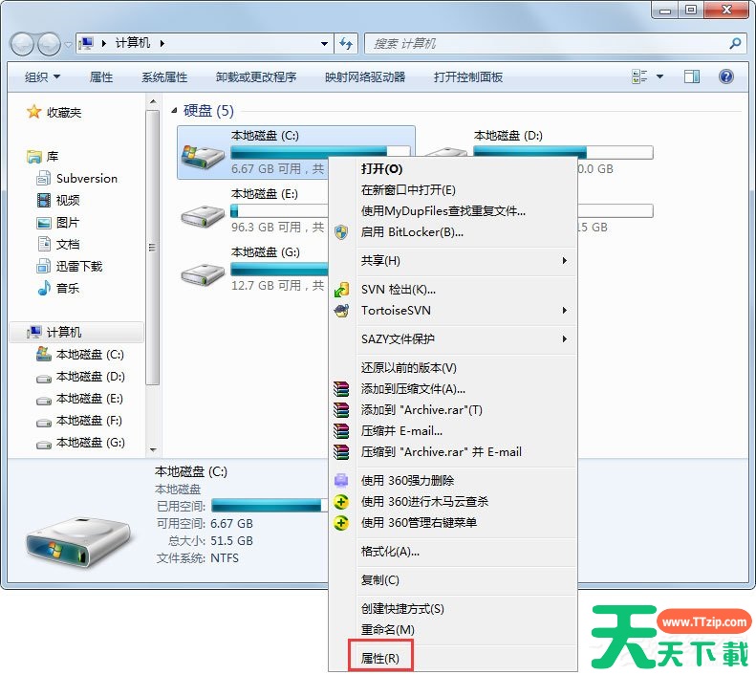Choose 格式化(A) from context menu

point(390,551)
